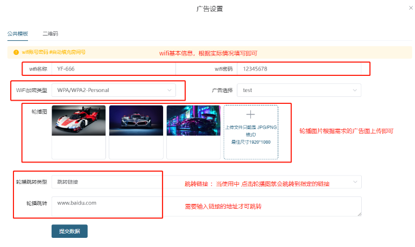415x247 pixels.
Task: Click the WiFi加密类型 dropdown arrow
Action: click(x=169, y=90)
